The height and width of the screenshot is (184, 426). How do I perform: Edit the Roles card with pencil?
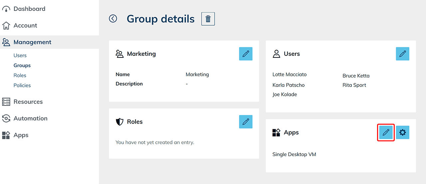coord(246,122)
